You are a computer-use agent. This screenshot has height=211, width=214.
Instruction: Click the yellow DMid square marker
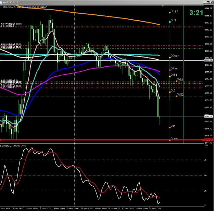(170, 76)
